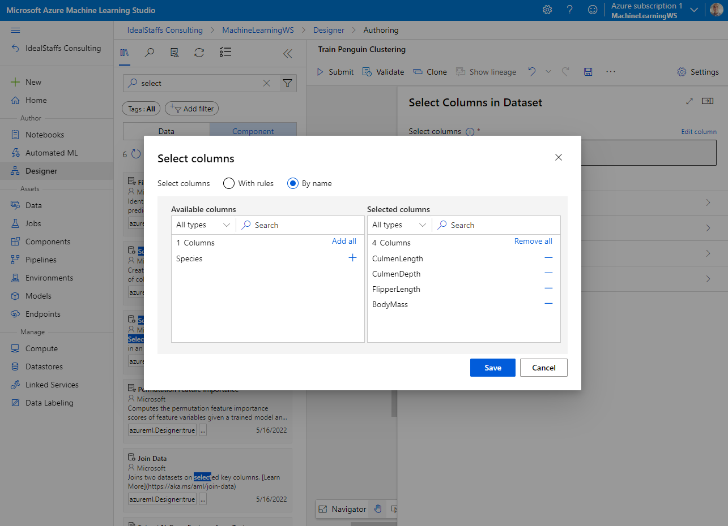Screen dimensions: 728x526
Task: Click the 'Add all' link
Action: [x=344, y=241]
